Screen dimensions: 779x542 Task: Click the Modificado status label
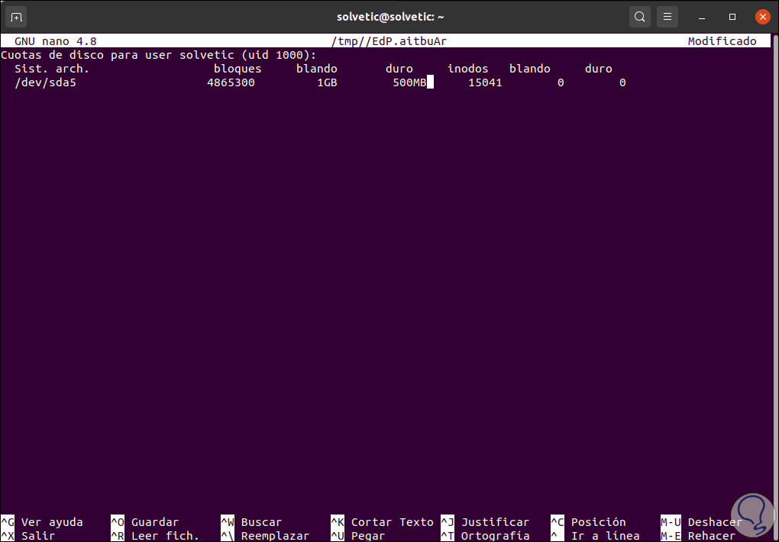click(x=722, y=41)
